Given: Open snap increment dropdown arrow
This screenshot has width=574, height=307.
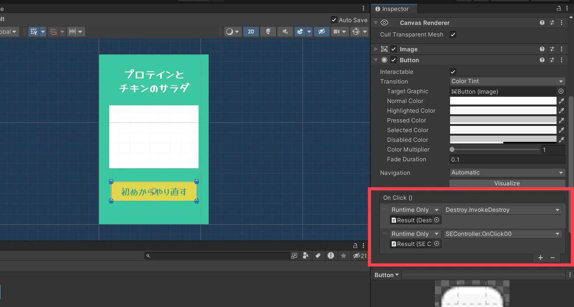Looking at the screenshot, I should [80, 32].
